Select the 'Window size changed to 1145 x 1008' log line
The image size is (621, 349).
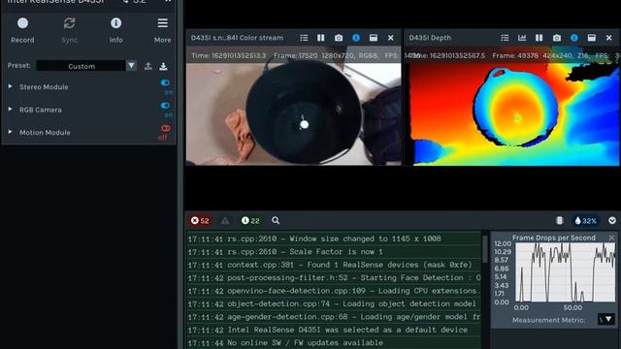(x=334, y=238)
